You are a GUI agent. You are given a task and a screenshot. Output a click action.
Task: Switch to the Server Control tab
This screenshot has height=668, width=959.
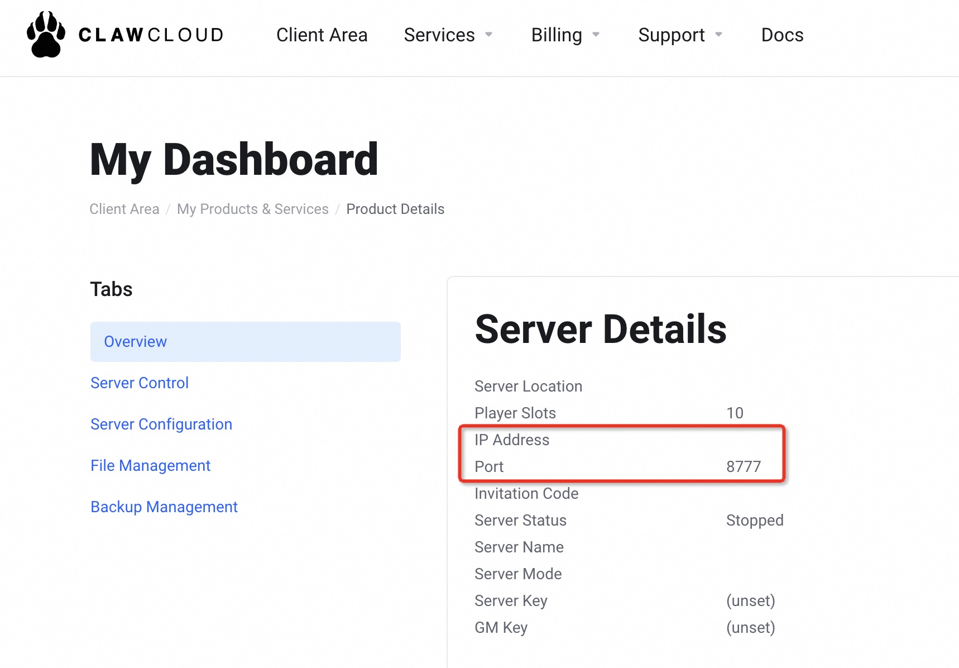coord(140,383)
